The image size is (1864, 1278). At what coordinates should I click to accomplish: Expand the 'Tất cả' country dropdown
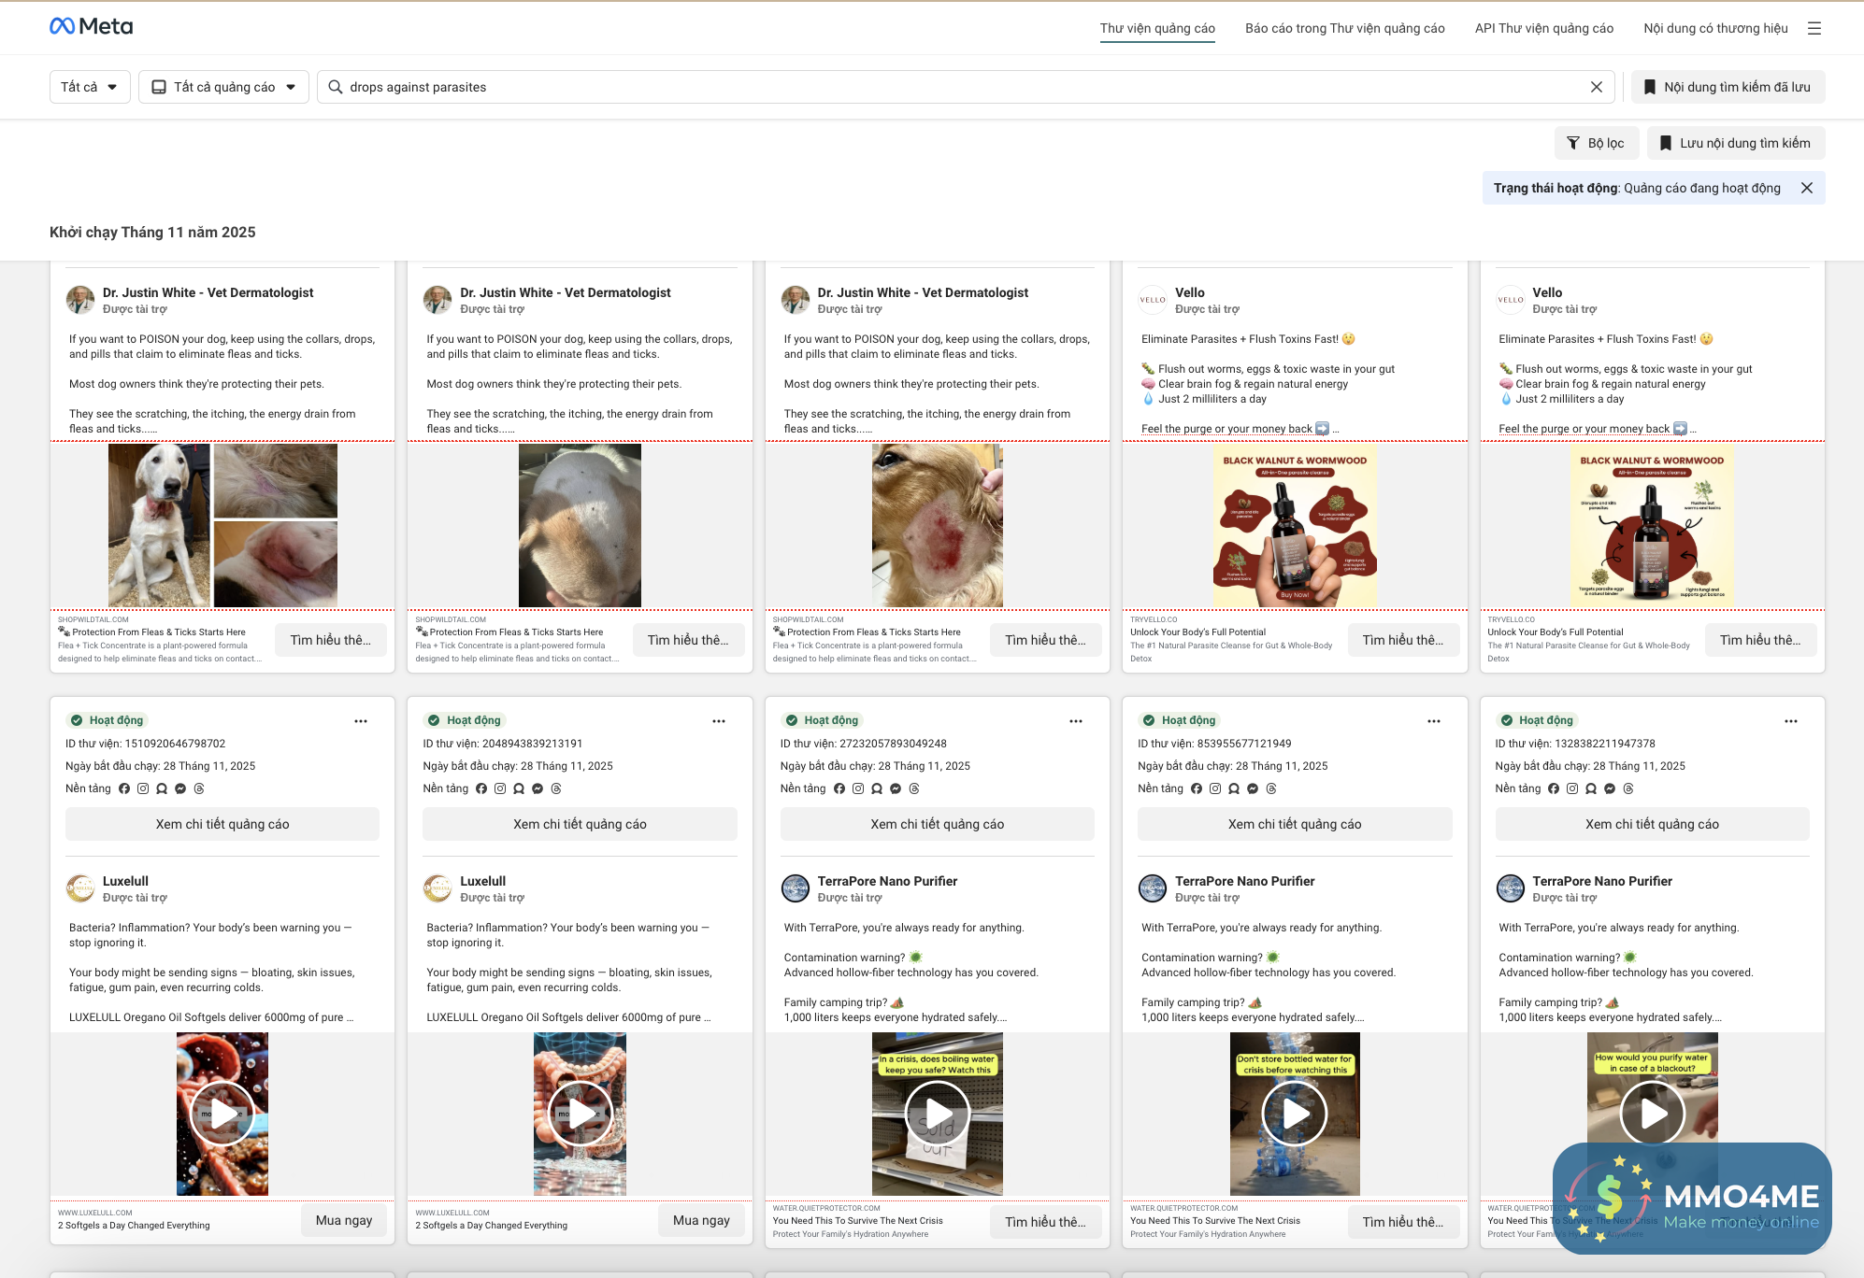tap(90, 87)
